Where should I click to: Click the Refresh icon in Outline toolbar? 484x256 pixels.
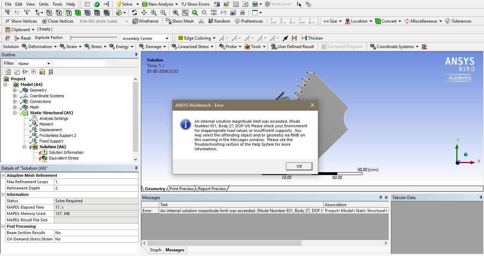[x=8, y=72]
